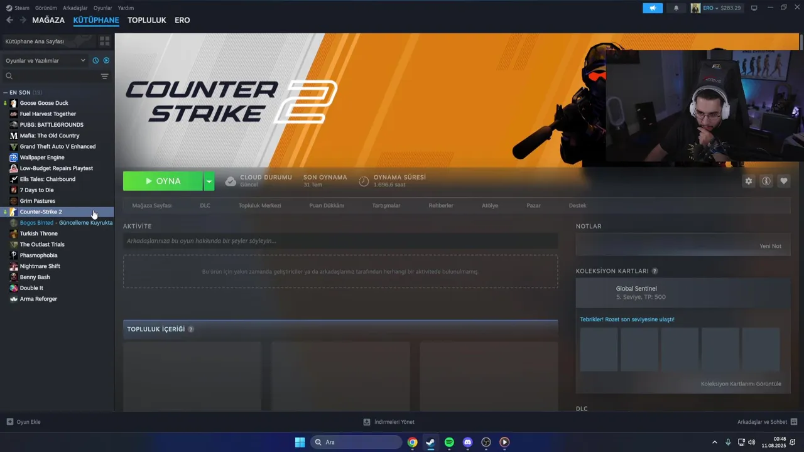
Task: Click the activity status text field
Action: pos(340,241)
